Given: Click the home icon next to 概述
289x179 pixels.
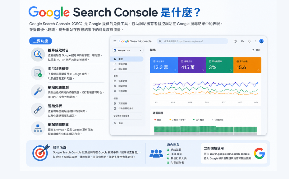Looking at the screenshot, I should pyautogui.click(x=115, y=59).
